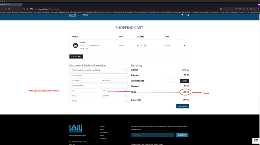The image size is (260, 145).
Task: Click the Lajy Welding footer logo
Action: pyautogui.click(x=76, y=128)
